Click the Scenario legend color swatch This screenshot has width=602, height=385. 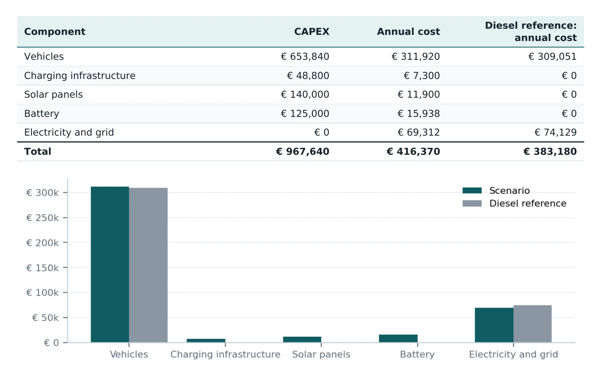(x=472, y=190)
